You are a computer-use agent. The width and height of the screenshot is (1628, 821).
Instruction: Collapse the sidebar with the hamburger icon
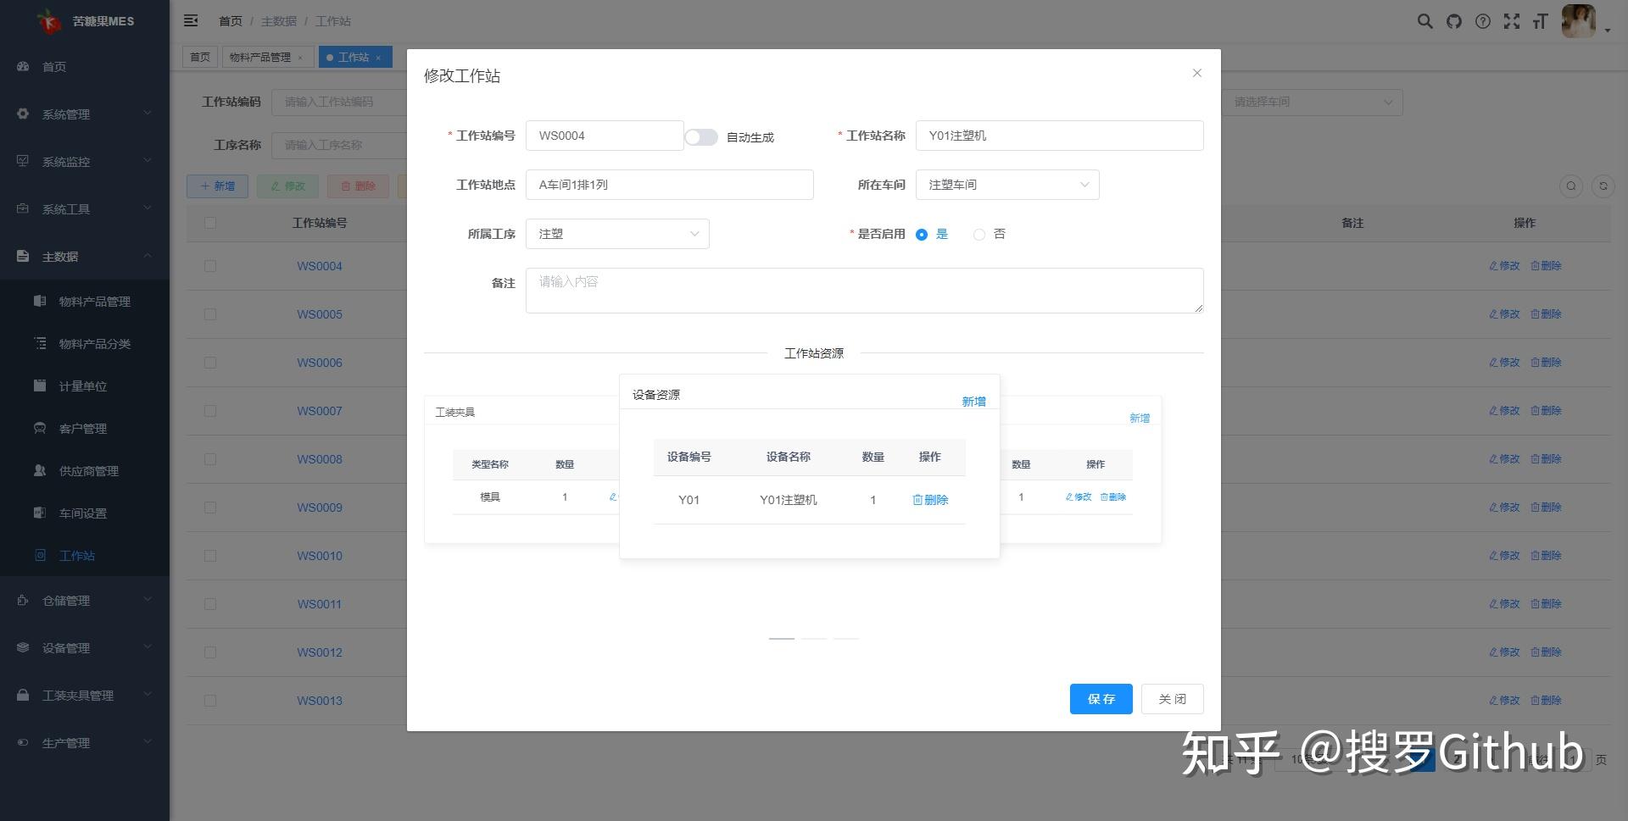coord(191,20)
